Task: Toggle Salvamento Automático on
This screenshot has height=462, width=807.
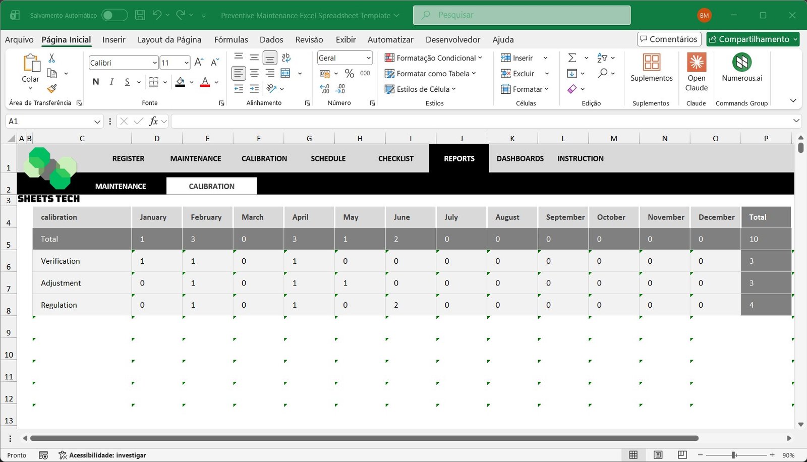Action: click(114, 15)
